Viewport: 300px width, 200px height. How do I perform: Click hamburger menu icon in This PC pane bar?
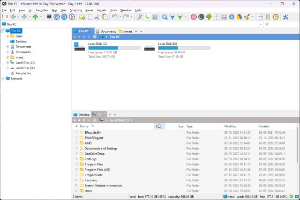click(x=95, y=37)
